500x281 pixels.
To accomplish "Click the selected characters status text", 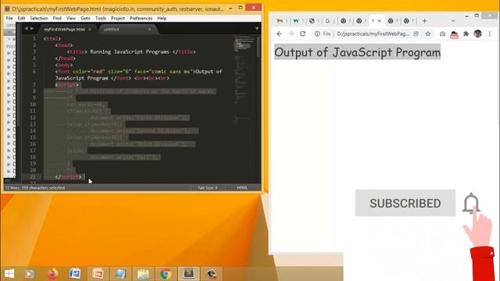I will click(35, 187).
